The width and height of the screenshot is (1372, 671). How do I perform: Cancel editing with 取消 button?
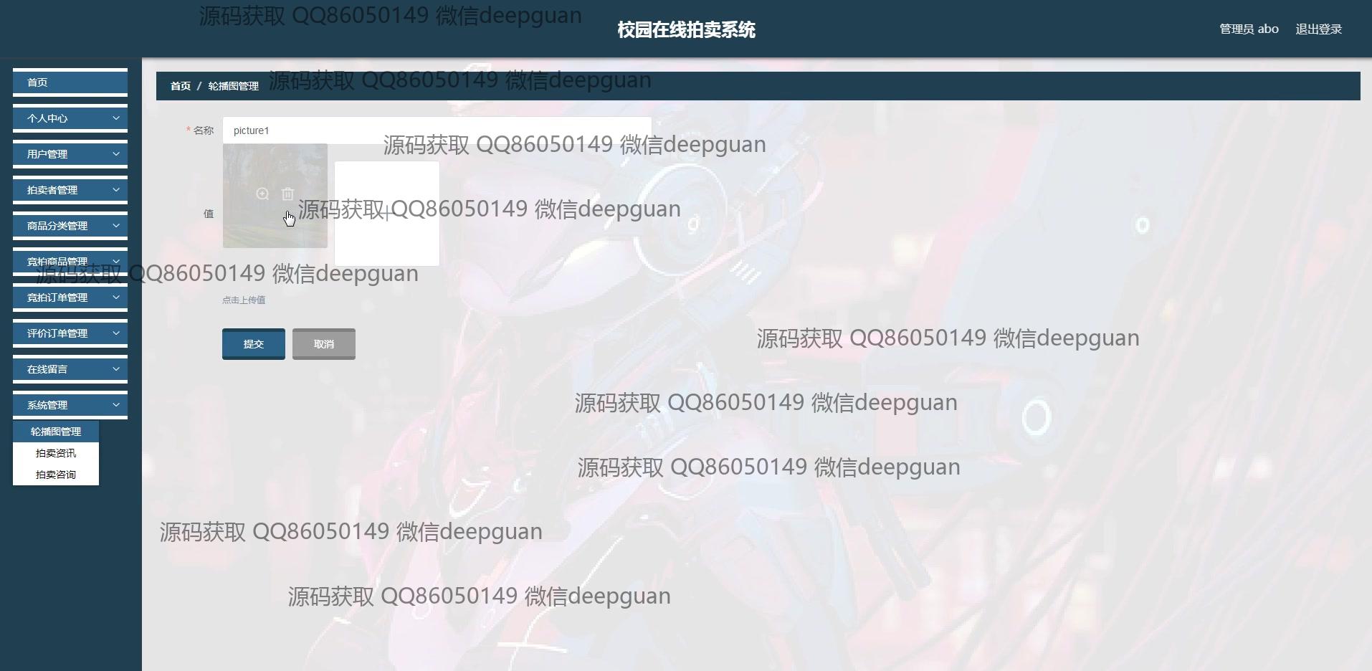coord(324,344)
